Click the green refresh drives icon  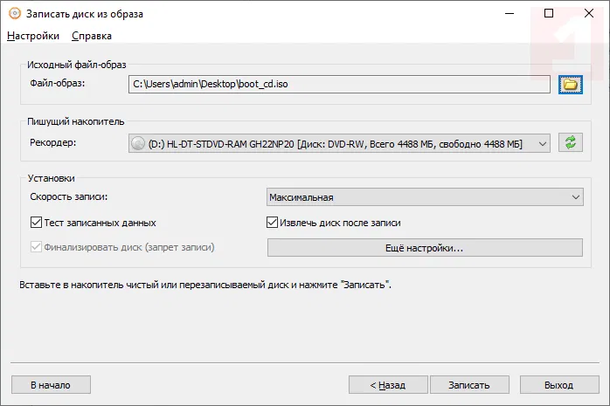point(571,142)
